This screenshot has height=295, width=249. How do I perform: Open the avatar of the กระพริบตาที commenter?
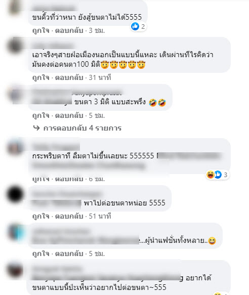tap(15, 147)
